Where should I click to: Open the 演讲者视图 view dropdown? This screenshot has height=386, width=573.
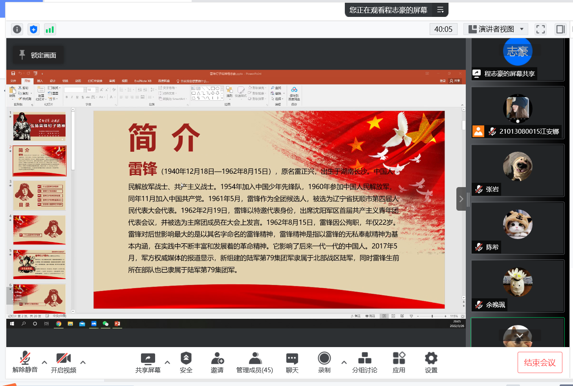(496, 29)
